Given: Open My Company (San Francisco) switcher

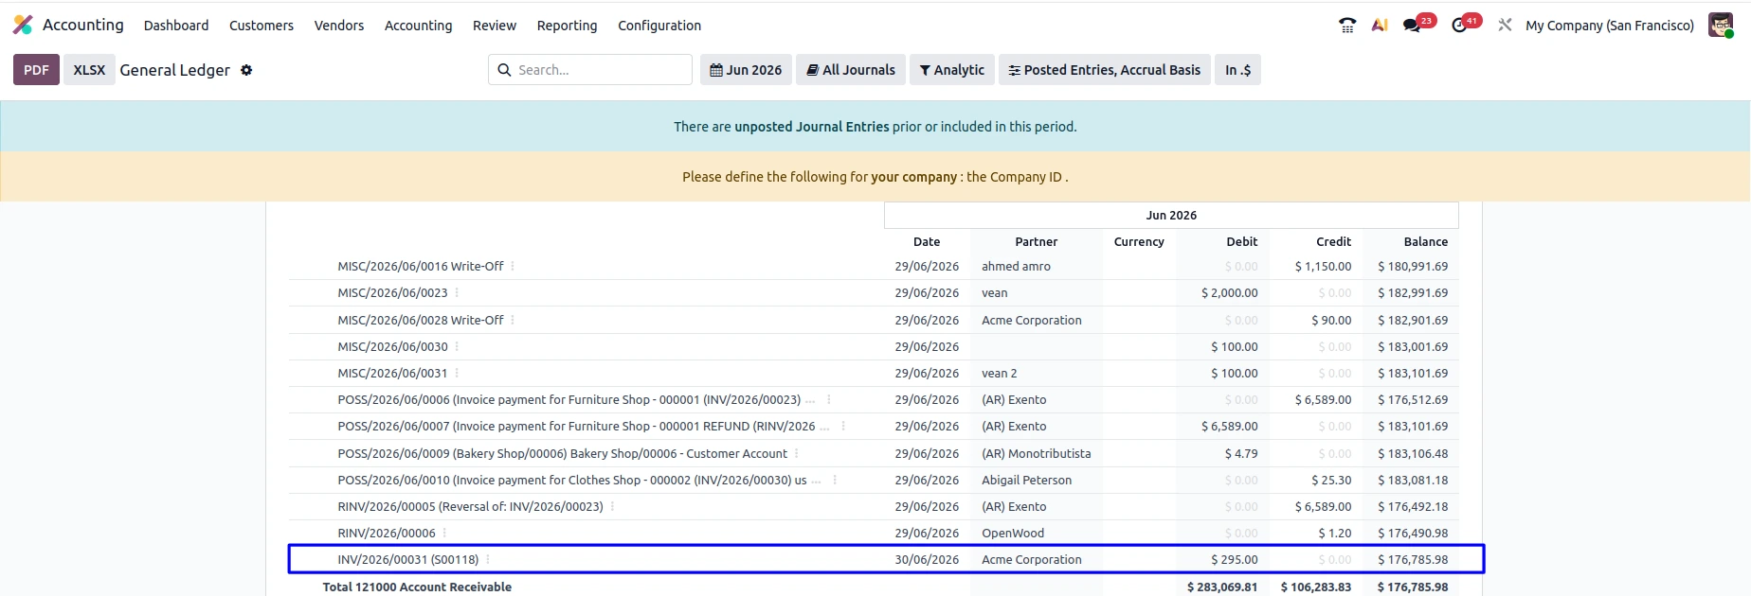Looking at the screenshot, I should [x=1610, y=26].
